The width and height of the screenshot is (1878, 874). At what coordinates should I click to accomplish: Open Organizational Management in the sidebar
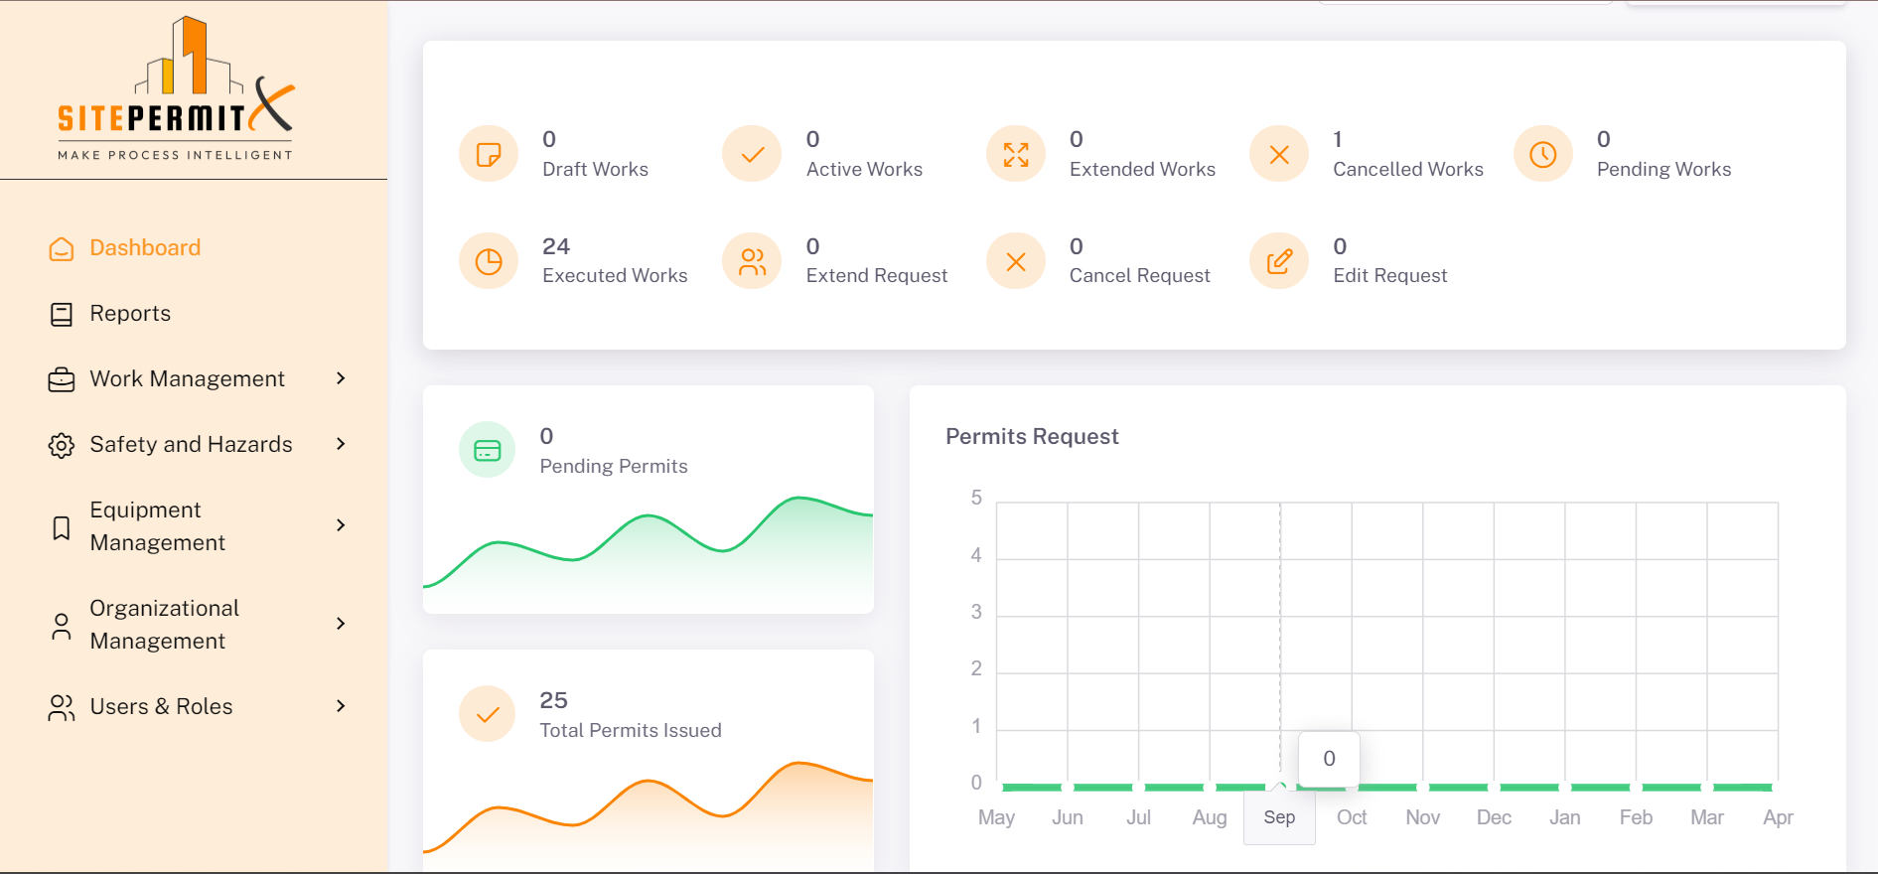coord(164,625)
